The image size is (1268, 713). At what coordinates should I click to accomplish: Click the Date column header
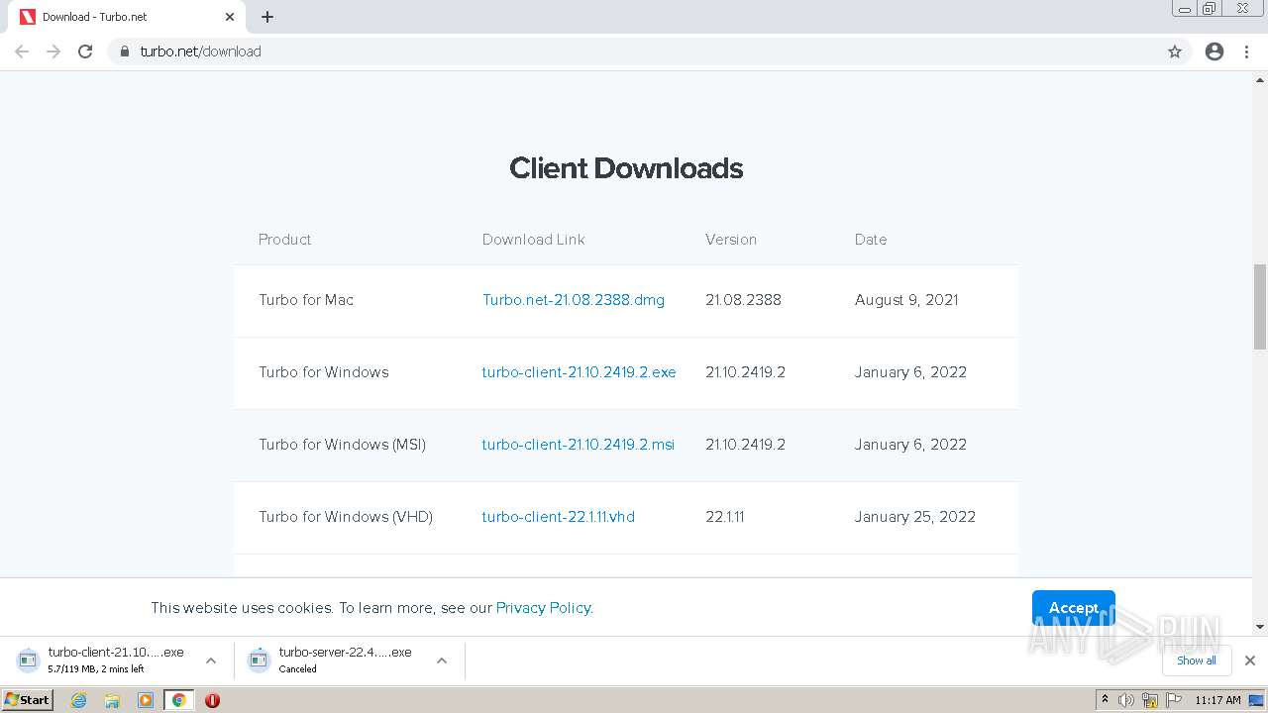click(871, 240)
